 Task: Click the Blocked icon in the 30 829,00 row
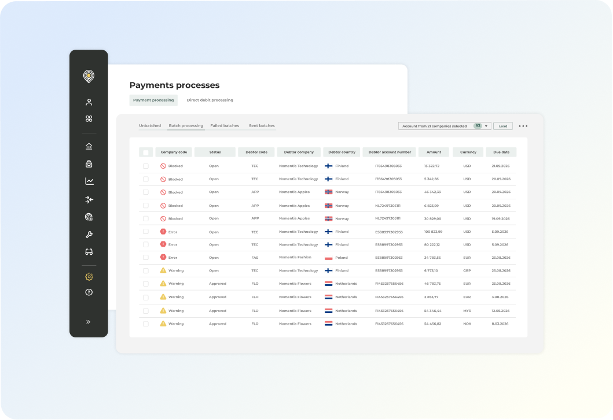(163, 218)
